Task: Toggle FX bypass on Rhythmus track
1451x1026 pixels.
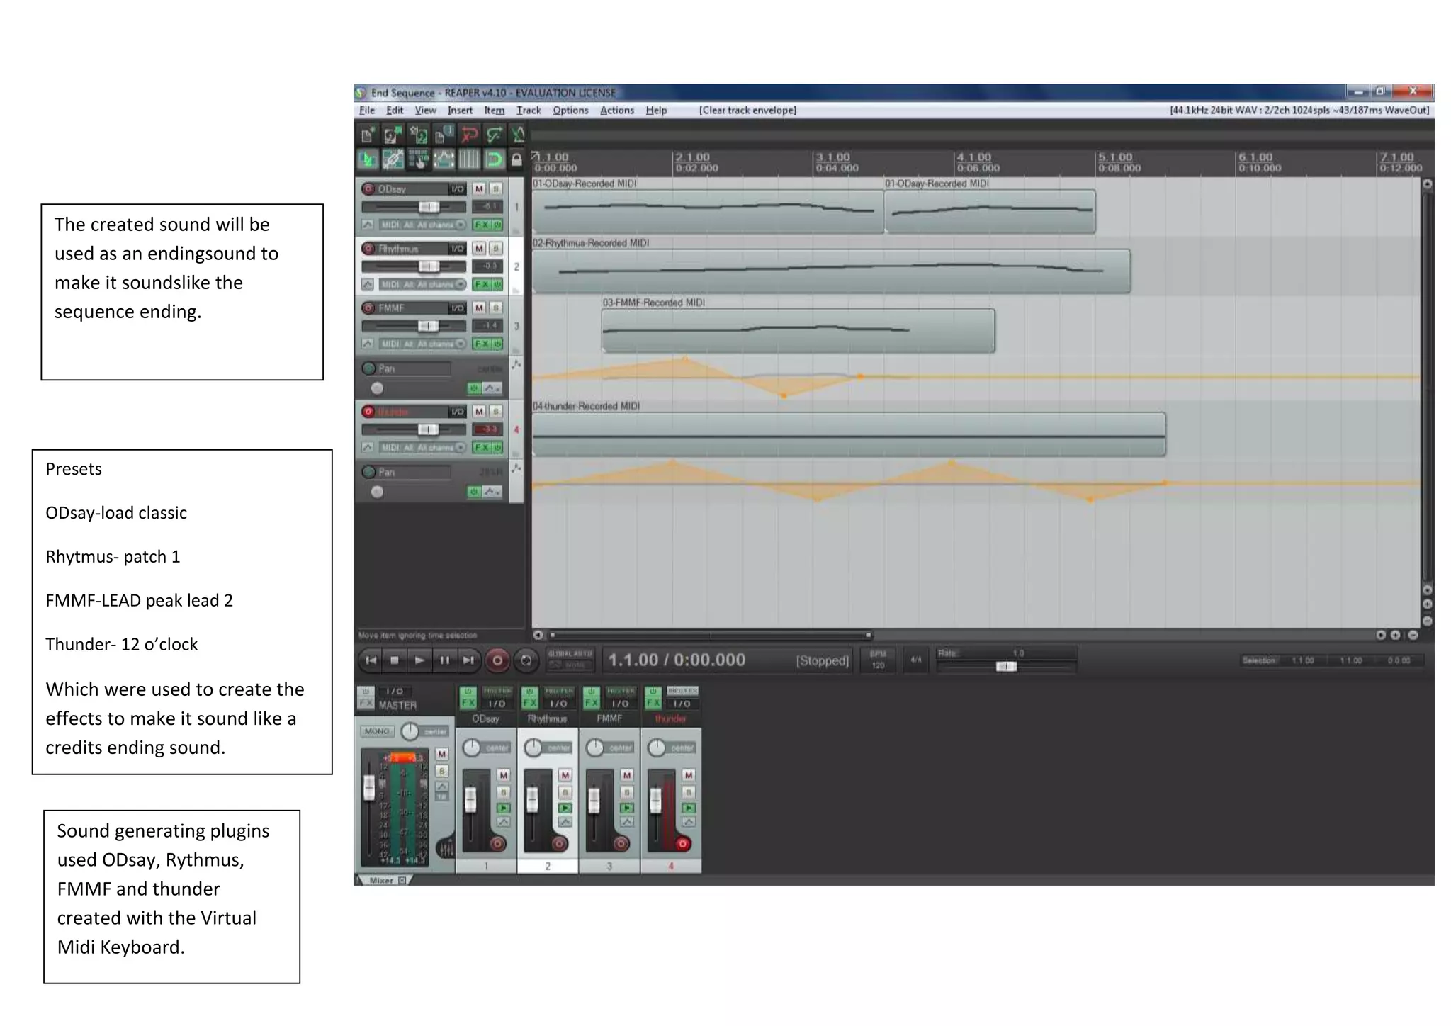Action: [x=497, y=284]
